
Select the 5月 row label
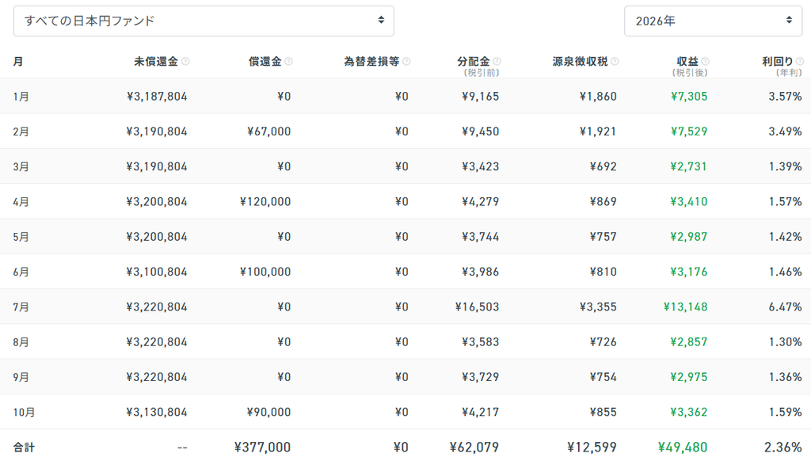(21, 237)
